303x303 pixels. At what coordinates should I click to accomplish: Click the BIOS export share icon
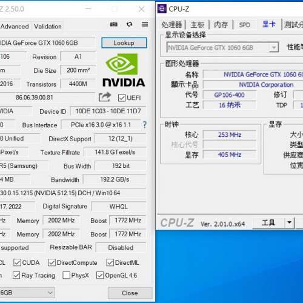105,97
